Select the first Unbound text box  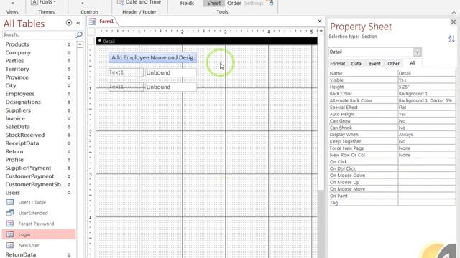coord(171,72)
